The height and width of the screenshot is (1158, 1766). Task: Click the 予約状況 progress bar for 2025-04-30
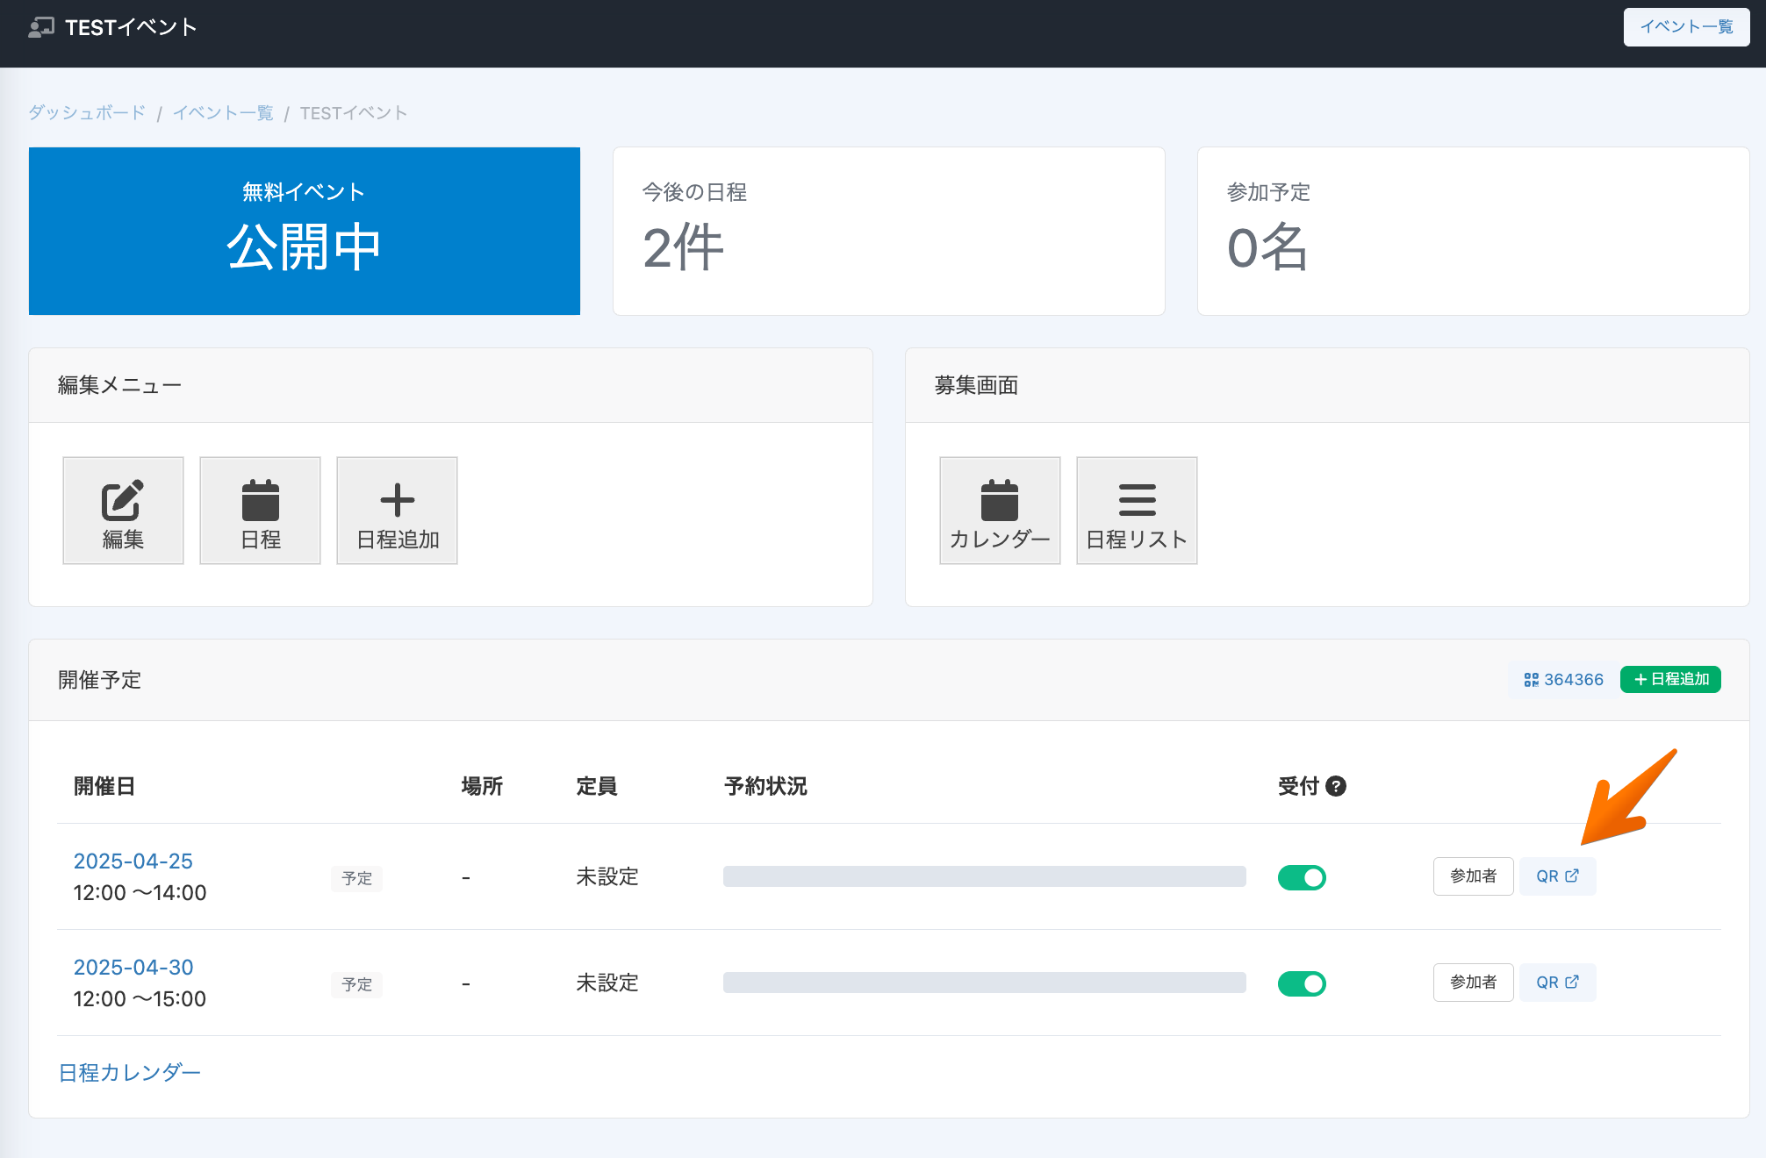tap(984, 983)
